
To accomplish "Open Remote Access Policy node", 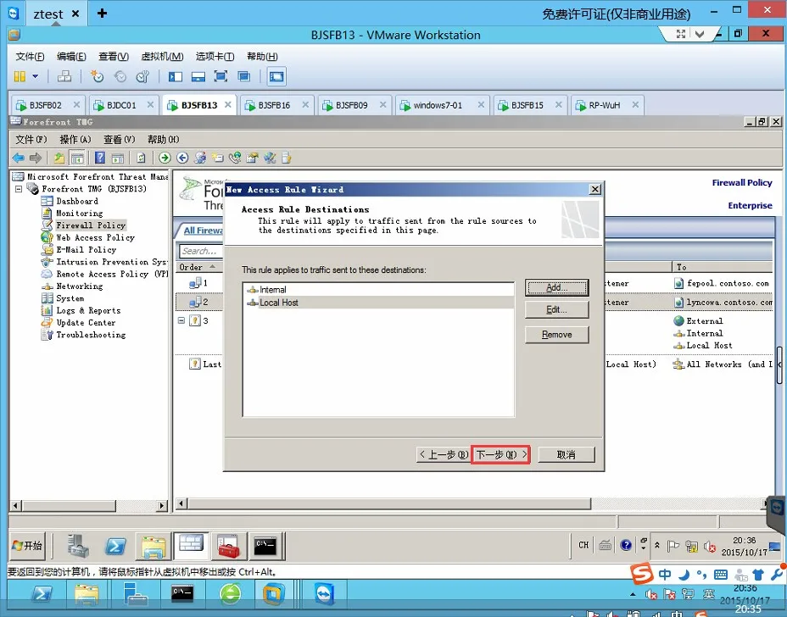I will pos(111,274).
